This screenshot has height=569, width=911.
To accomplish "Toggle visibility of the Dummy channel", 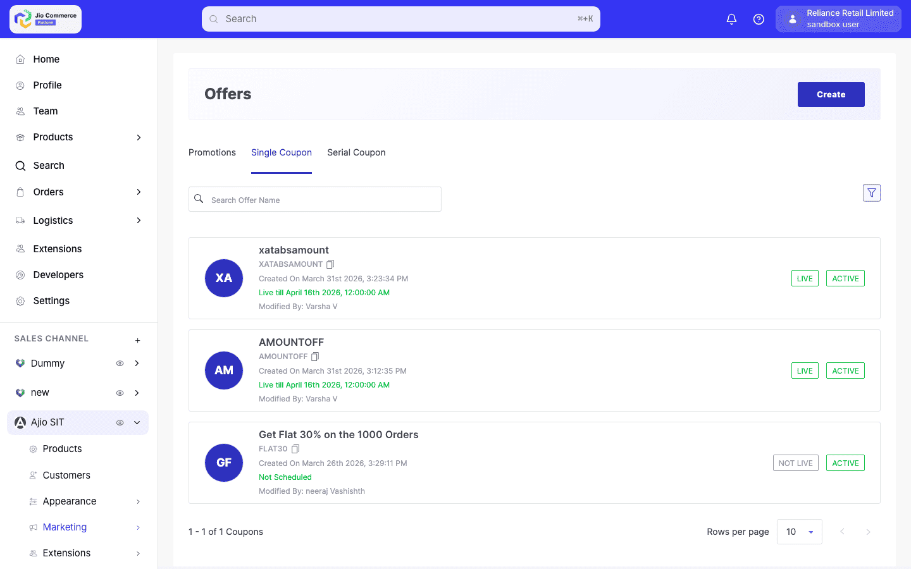I will [120, 363].
